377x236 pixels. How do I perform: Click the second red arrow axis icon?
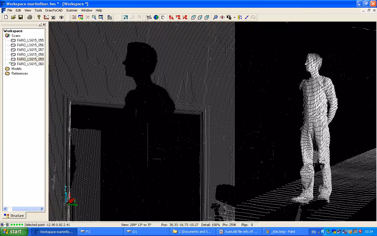[178, 17]
